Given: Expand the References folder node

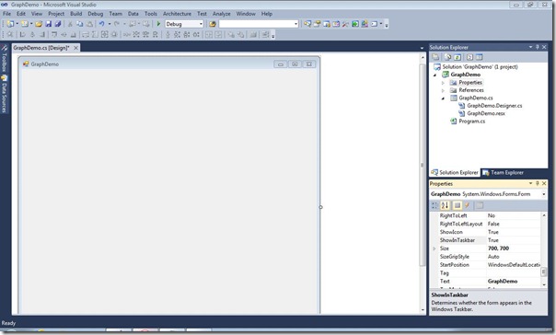Looking at the screenshot, I should click(x=443, y=90).
